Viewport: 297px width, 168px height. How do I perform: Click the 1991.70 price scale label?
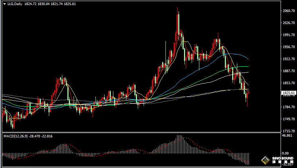(289, 35)
